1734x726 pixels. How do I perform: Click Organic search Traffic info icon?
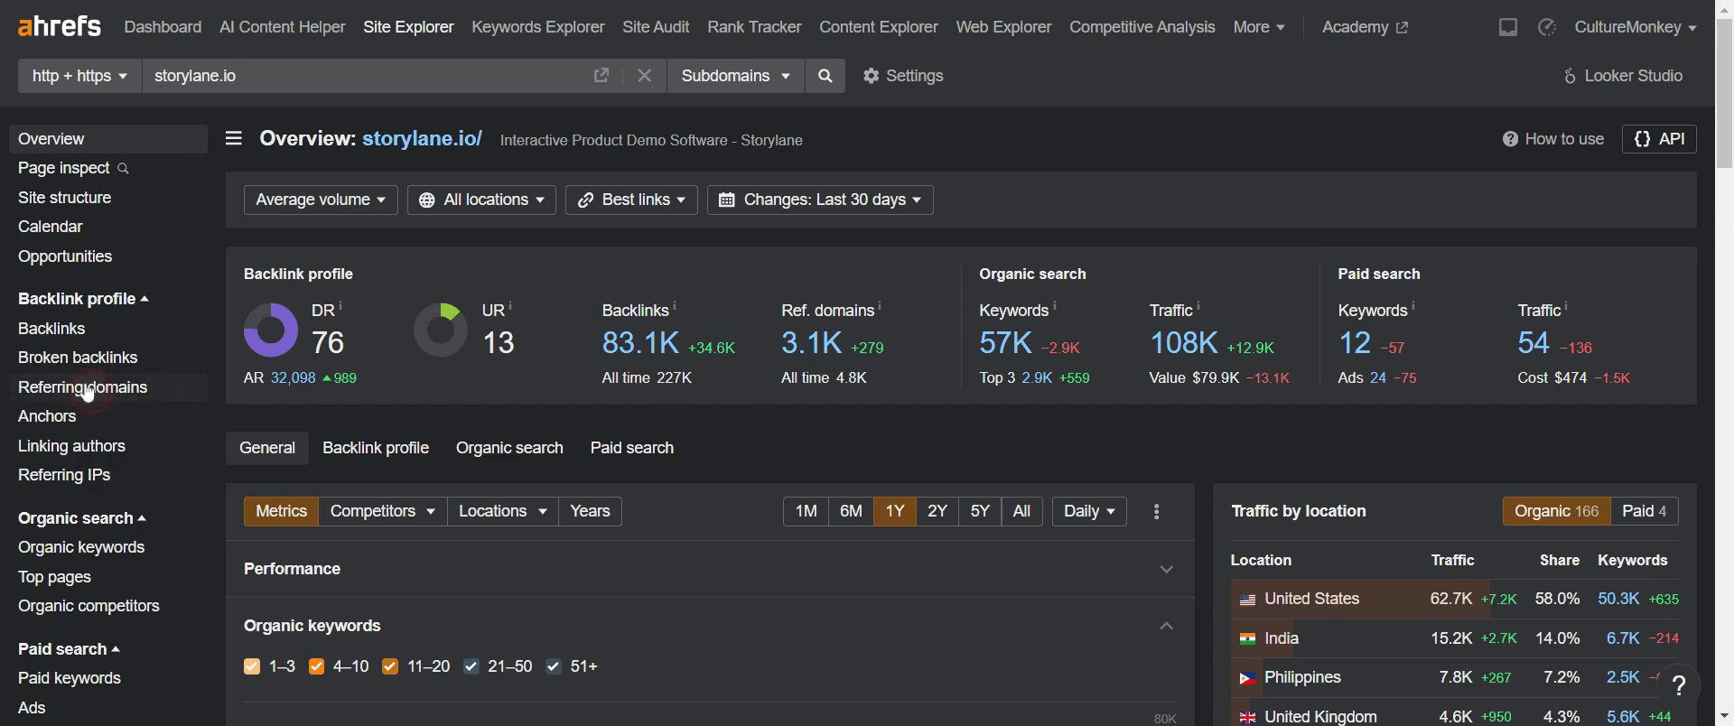(1198, 306)
